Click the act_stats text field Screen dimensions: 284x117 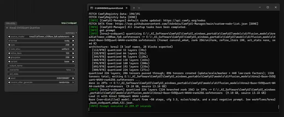pos(41,74)
